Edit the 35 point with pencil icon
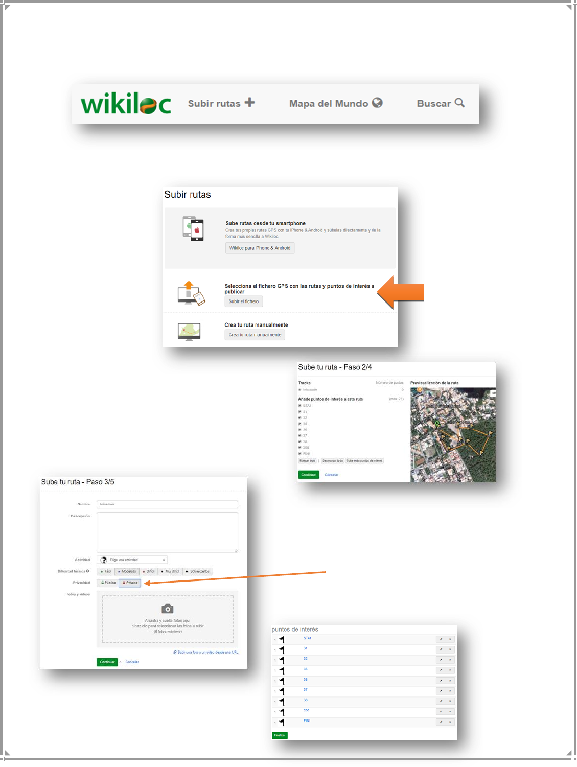The image size is (577, 767). click(x=441, y=670)
